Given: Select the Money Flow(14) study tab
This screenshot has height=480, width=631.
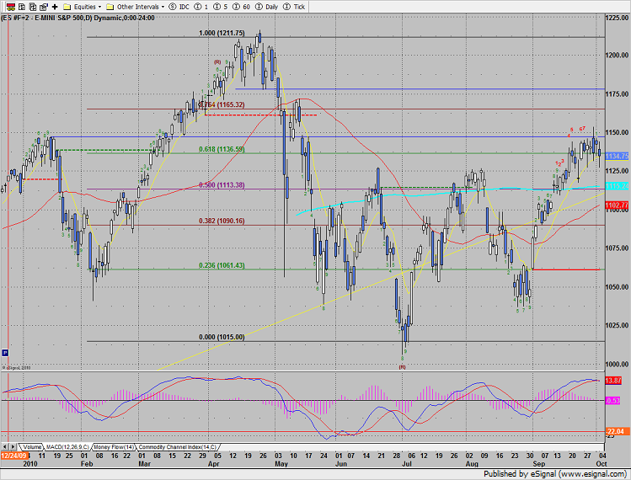Looking at the screenshot, I should point(114,447).
